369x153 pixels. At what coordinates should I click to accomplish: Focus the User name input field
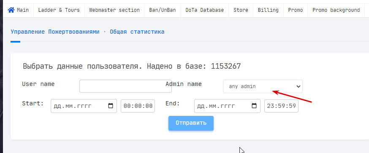[125, 86]
